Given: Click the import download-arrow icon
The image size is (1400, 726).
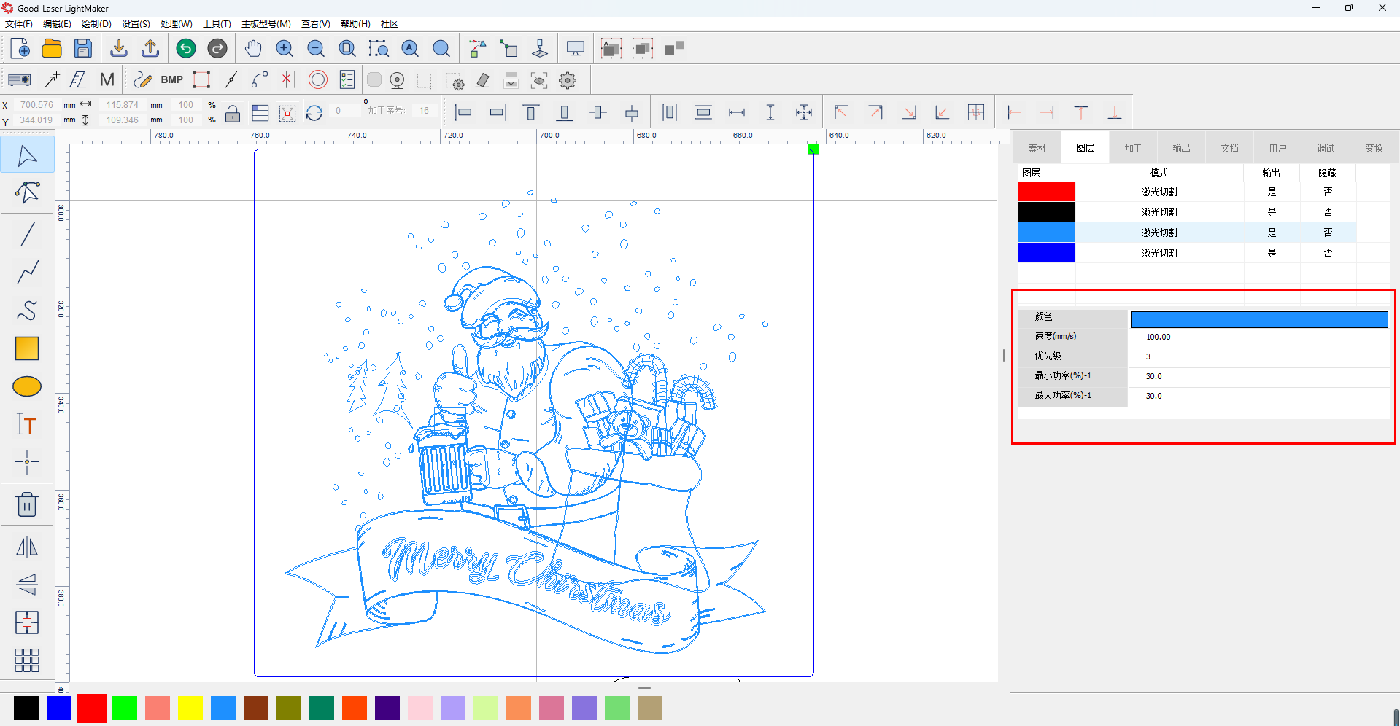Looking at the screenshot, I should pos(118,49).
